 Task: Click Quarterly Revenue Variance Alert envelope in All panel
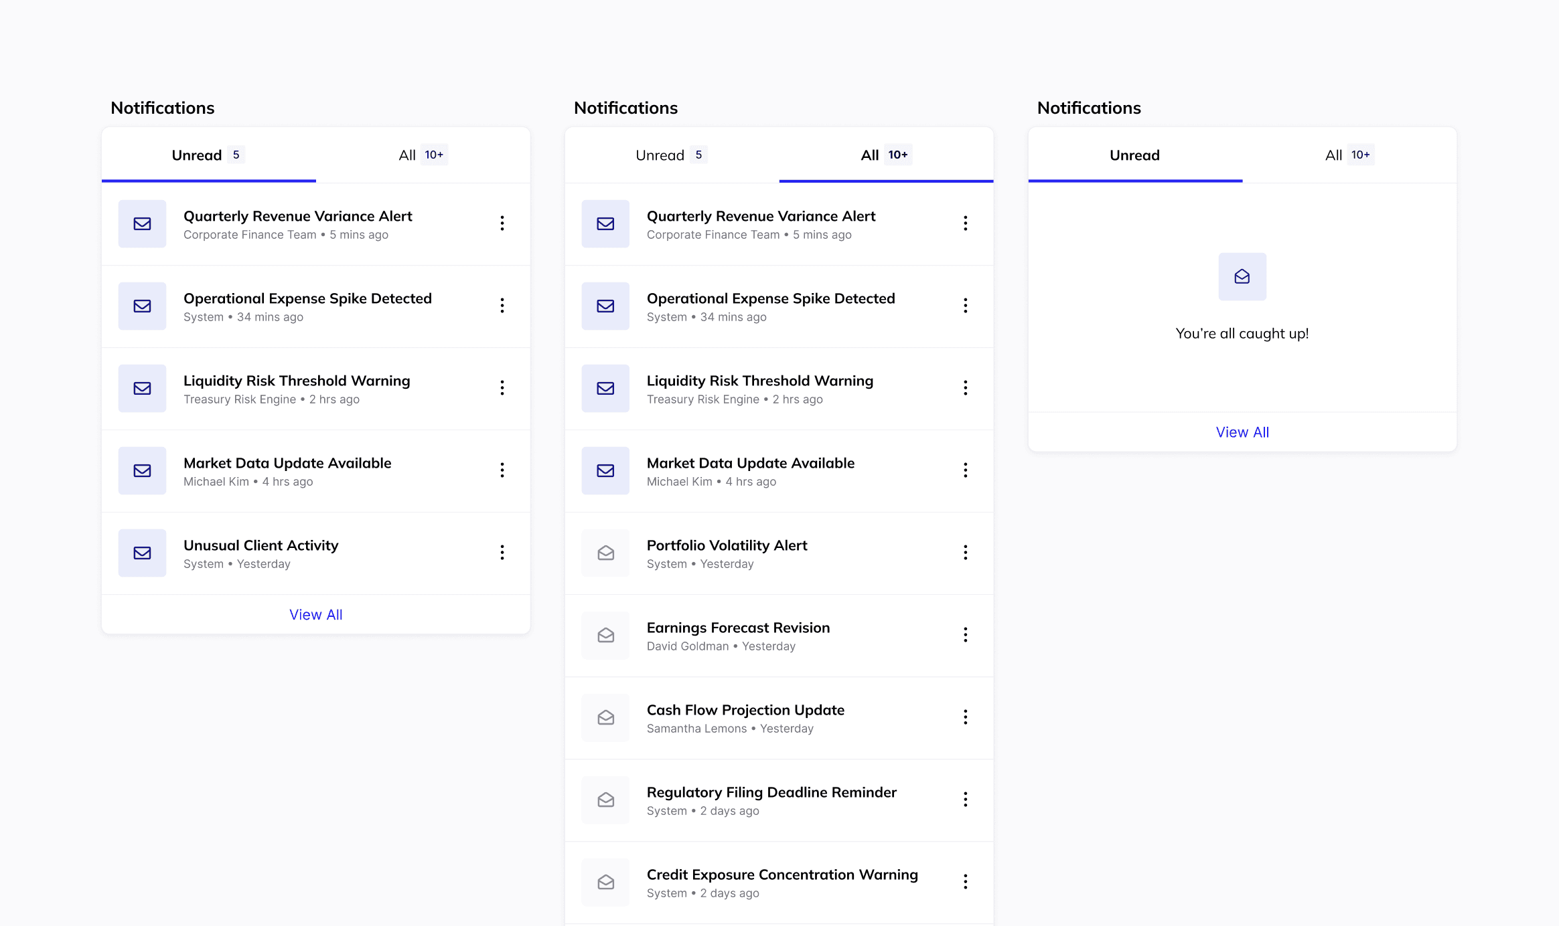[x=605, y=223]
